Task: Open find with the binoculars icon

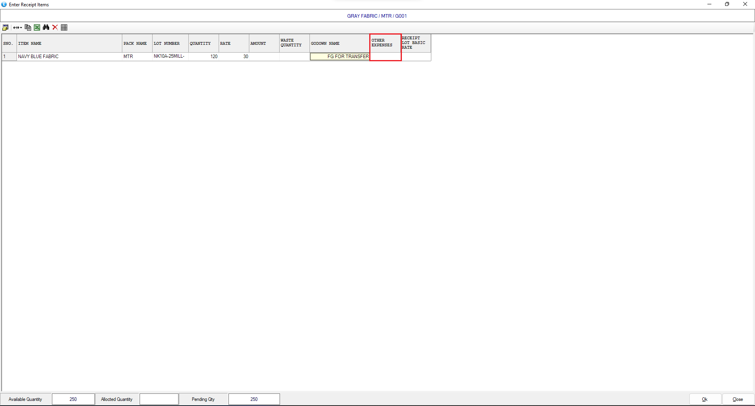Action: click(46, 27)
